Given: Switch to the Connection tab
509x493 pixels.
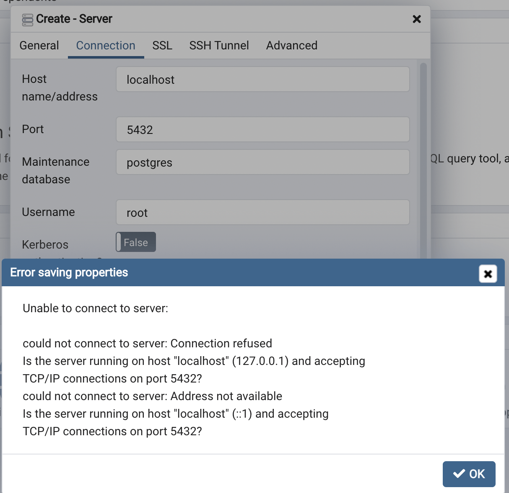Looking at the screenshot, I should coord(105,46).
